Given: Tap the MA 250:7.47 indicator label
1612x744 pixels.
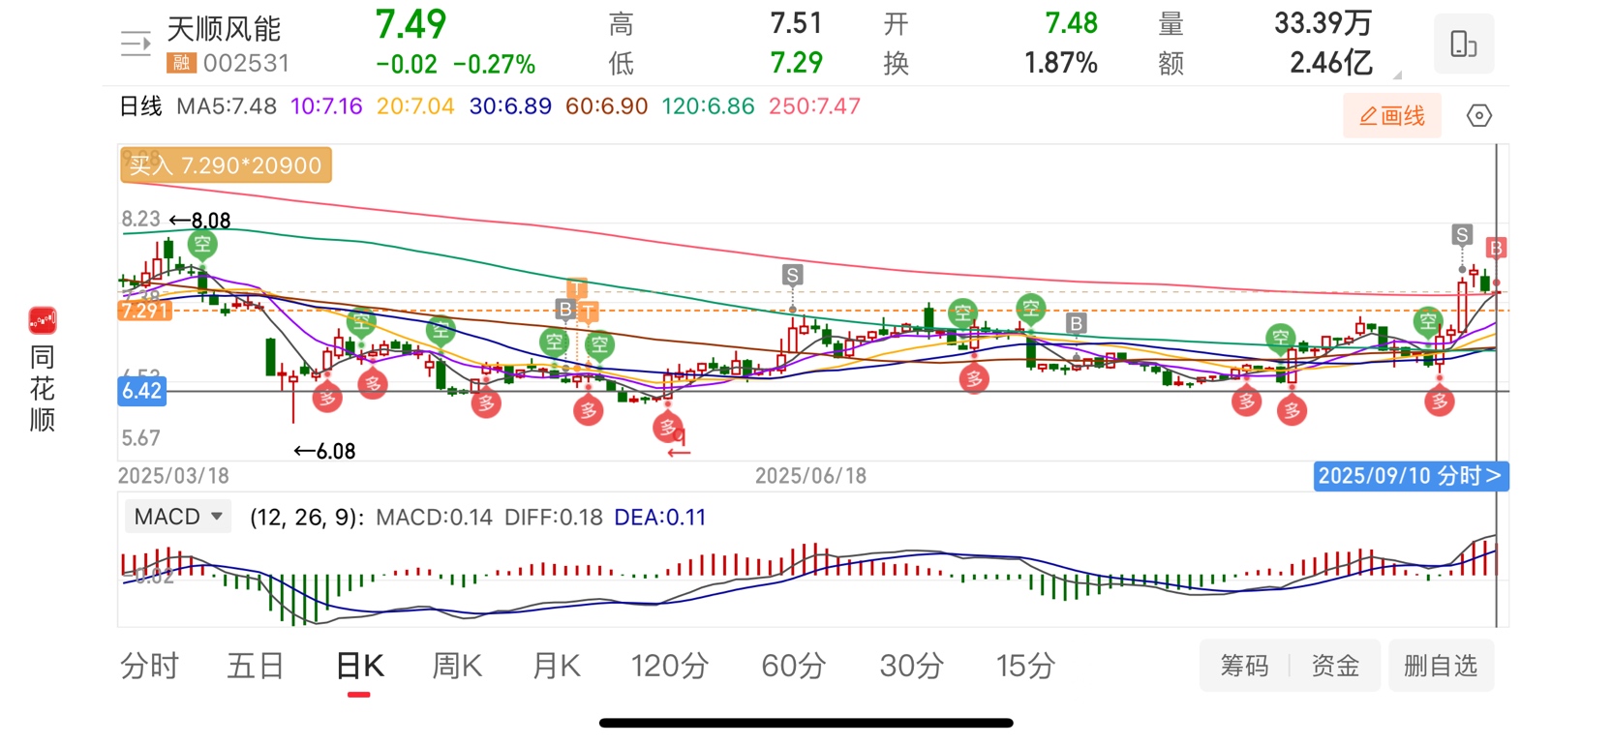Looking at the screenshot, I should pos(814,106).
